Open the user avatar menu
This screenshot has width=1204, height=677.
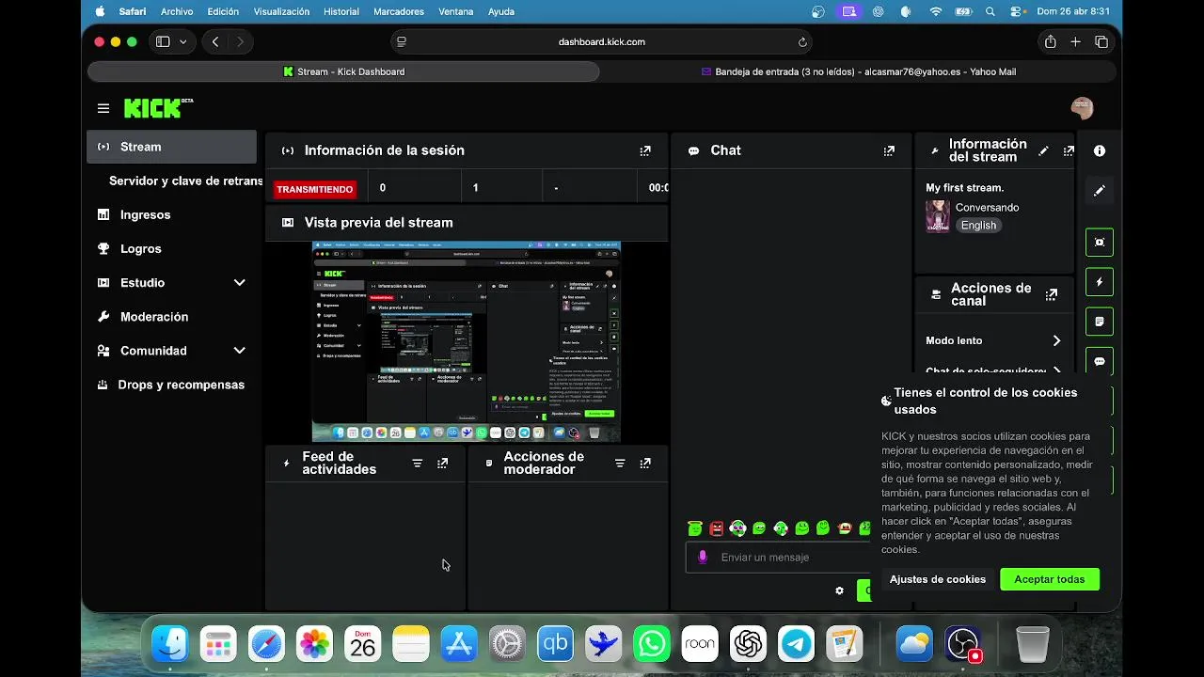click(1082, 108)
